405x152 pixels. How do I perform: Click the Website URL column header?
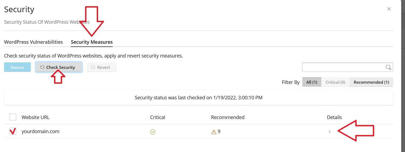pyautogui.click(x=35, y=117)
